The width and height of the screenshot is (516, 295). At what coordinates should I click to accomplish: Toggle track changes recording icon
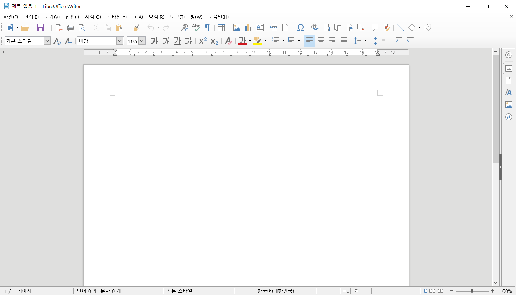(x=386, y=27)
